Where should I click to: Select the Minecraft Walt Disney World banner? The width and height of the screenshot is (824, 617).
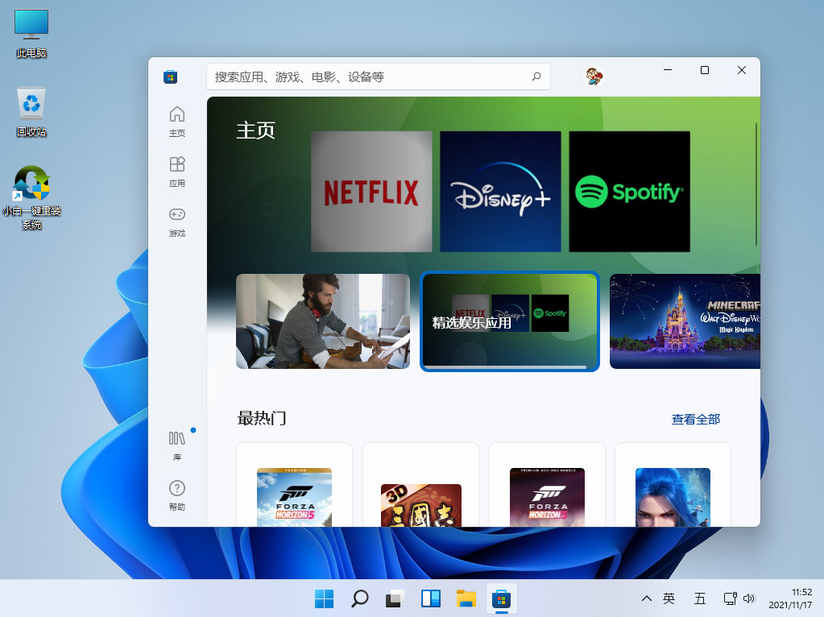pyautogui.click(x=685, y=321)
